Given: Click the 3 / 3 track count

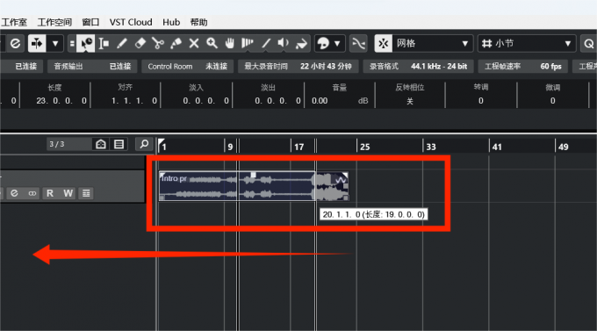Looking at the screenshot, I should click(x=57, y=144).
